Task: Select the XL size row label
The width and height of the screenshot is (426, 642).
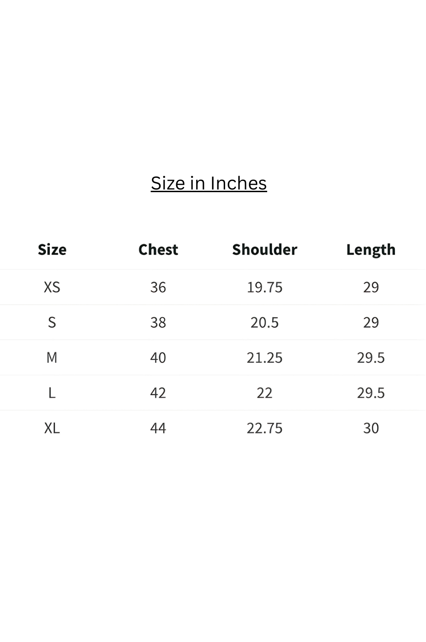Action: point(52,428)
